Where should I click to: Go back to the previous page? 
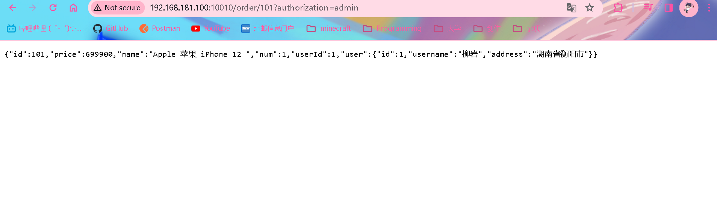tap(12, 8)
